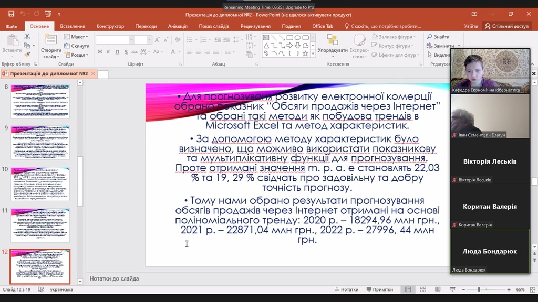
Task: Click the Cut scissors icon
Action: pyautogui.click(x=27, y=37)
